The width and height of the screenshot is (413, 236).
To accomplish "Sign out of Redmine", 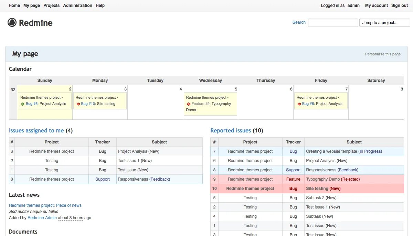I will point(399,5).
